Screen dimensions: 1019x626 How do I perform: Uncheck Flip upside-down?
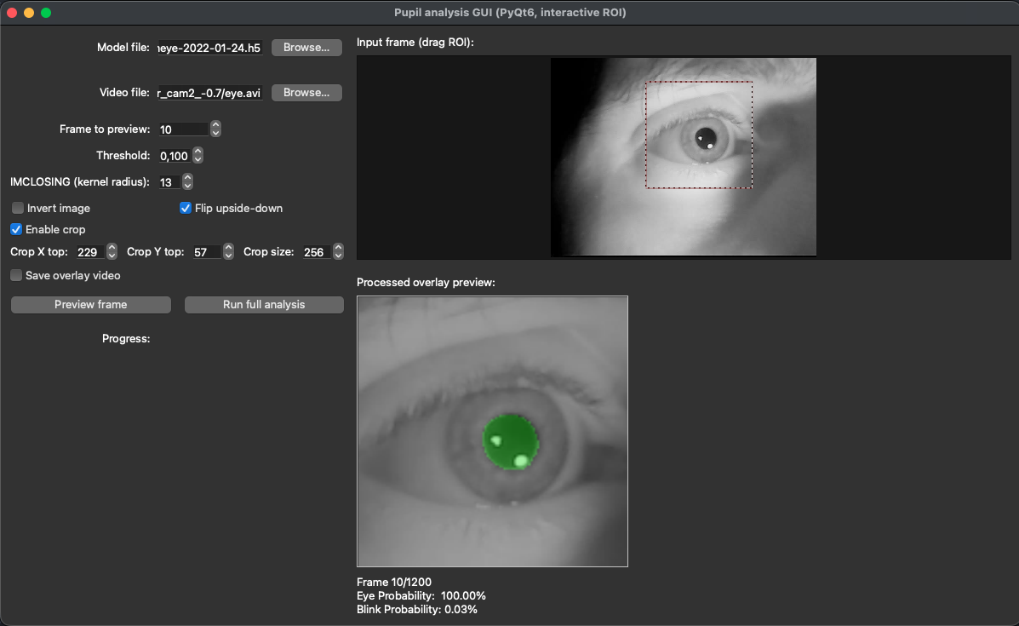point(186,209)
